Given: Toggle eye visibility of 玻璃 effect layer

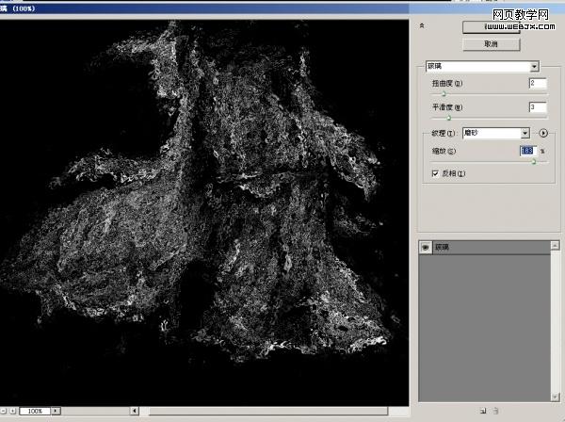Looking at the screenshot, I should click(425, 247).
